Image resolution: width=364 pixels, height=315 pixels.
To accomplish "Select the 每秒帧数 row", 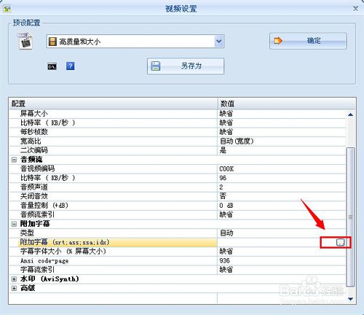I will pos(178,132).
